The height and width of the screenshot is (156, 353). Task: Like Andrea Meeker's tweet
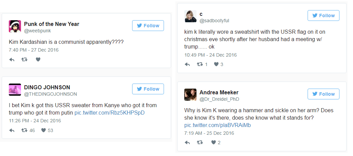213,143
